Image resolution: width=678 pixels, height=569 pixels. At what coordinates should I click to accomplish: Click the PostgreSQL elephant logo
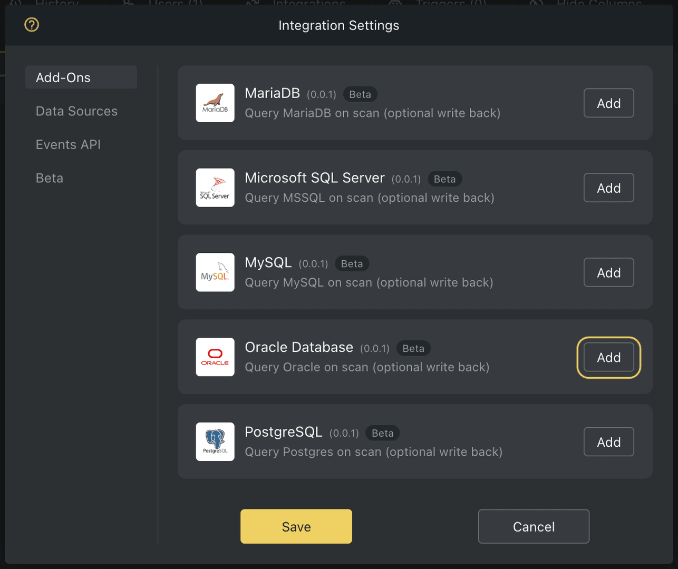215,442
